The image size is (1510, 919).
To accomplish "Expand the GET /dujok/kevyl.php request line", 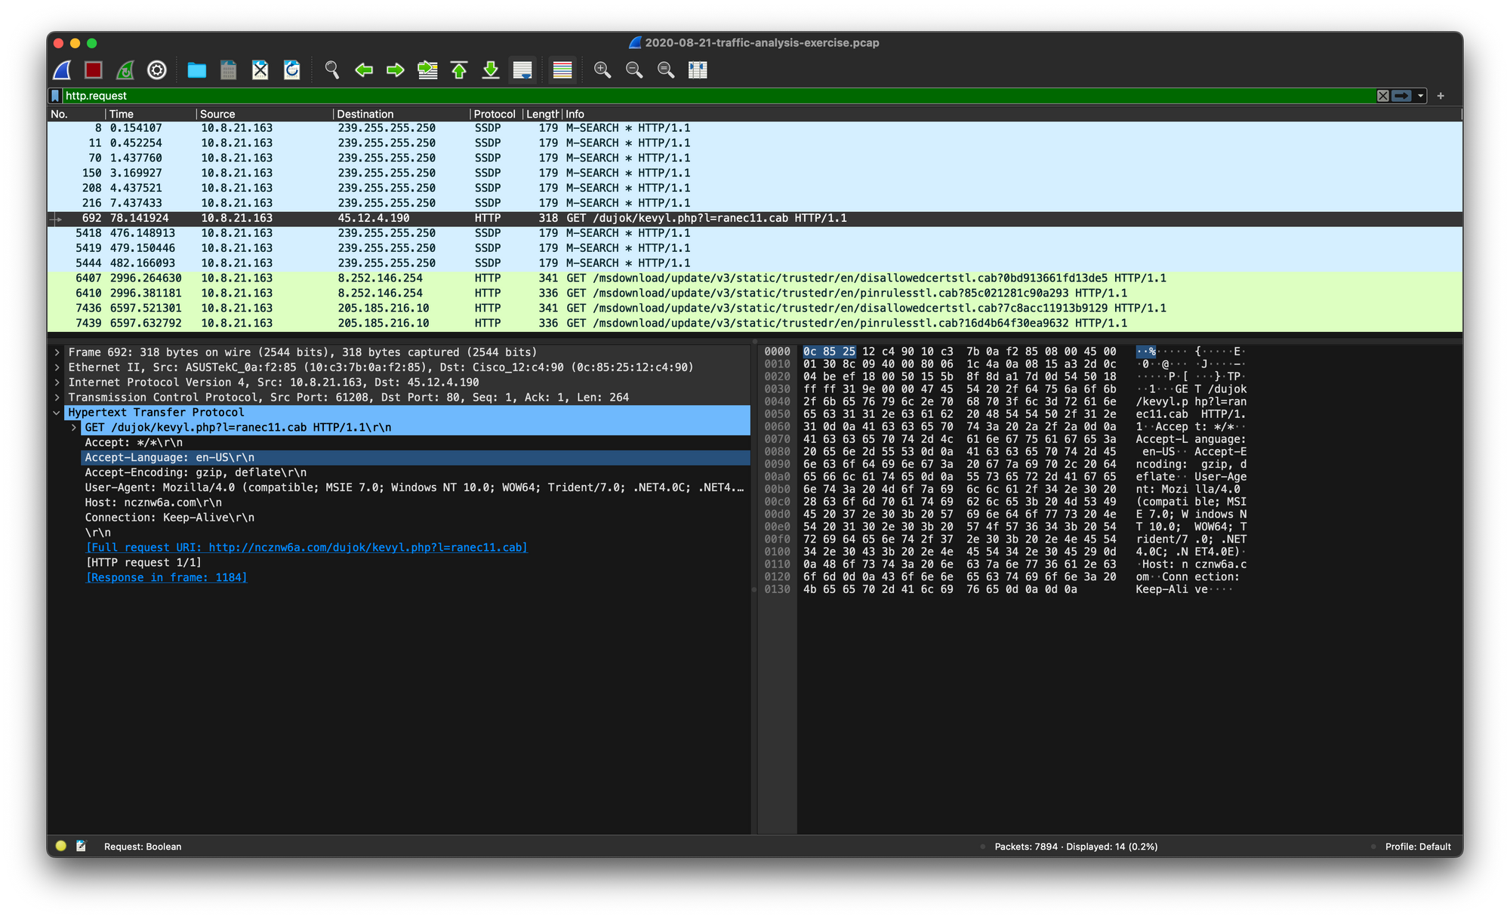I will (x=73, y=428).
